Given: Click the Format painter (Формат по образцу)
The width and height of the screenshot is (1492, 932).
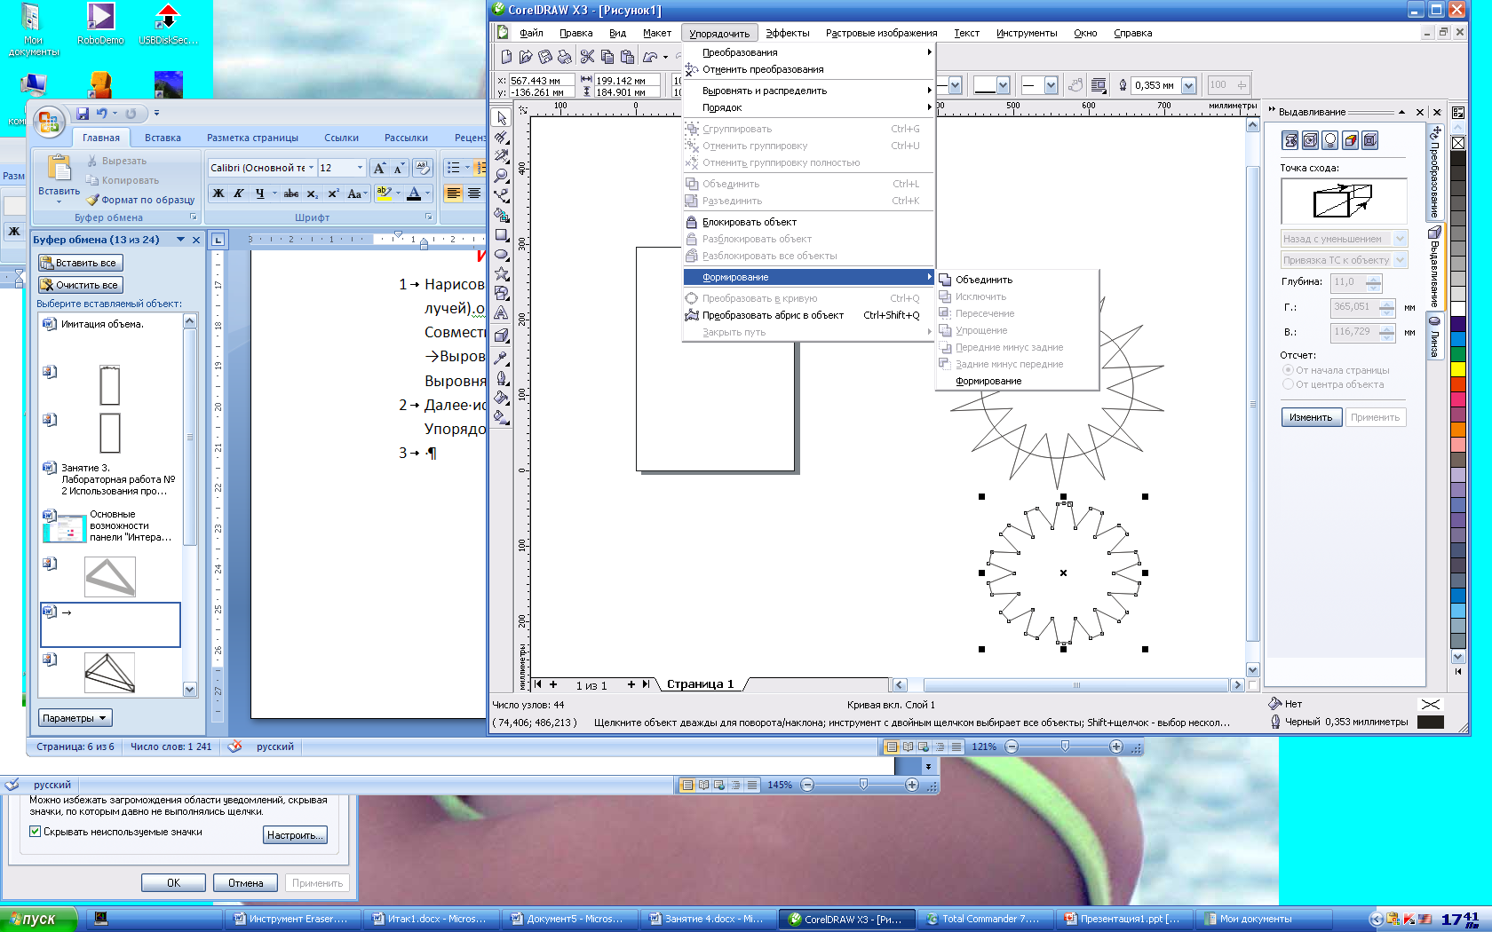Looking at the screenshot, I should click(x=140, y=200).
